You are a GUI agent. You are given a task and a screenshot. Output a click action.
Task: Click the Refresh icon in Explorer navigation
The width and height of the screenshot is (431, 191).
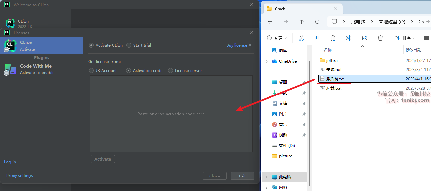tap(317, 22)
